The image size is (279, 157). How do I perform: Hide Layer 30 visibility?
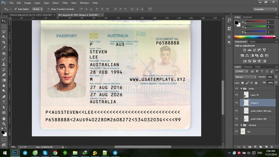[236, 95]
